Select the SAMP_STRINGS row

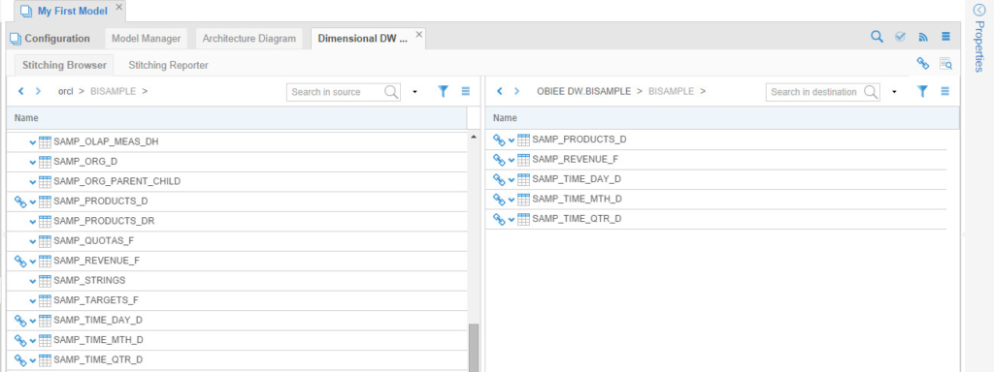point(237,280)
